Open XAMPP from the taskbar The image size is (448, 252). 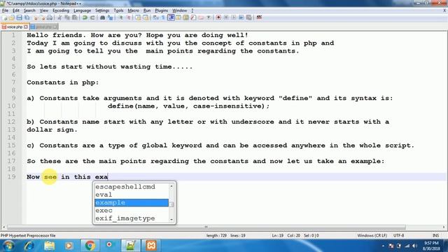[151, 246]
